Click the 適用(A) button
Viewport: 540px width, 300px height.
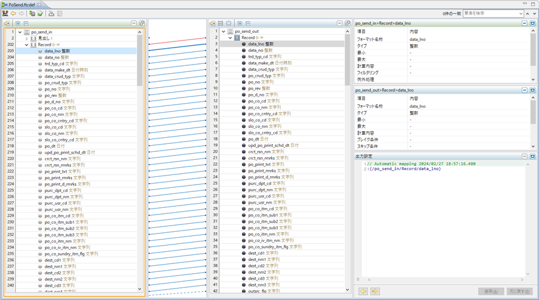[x=491, y=291]
